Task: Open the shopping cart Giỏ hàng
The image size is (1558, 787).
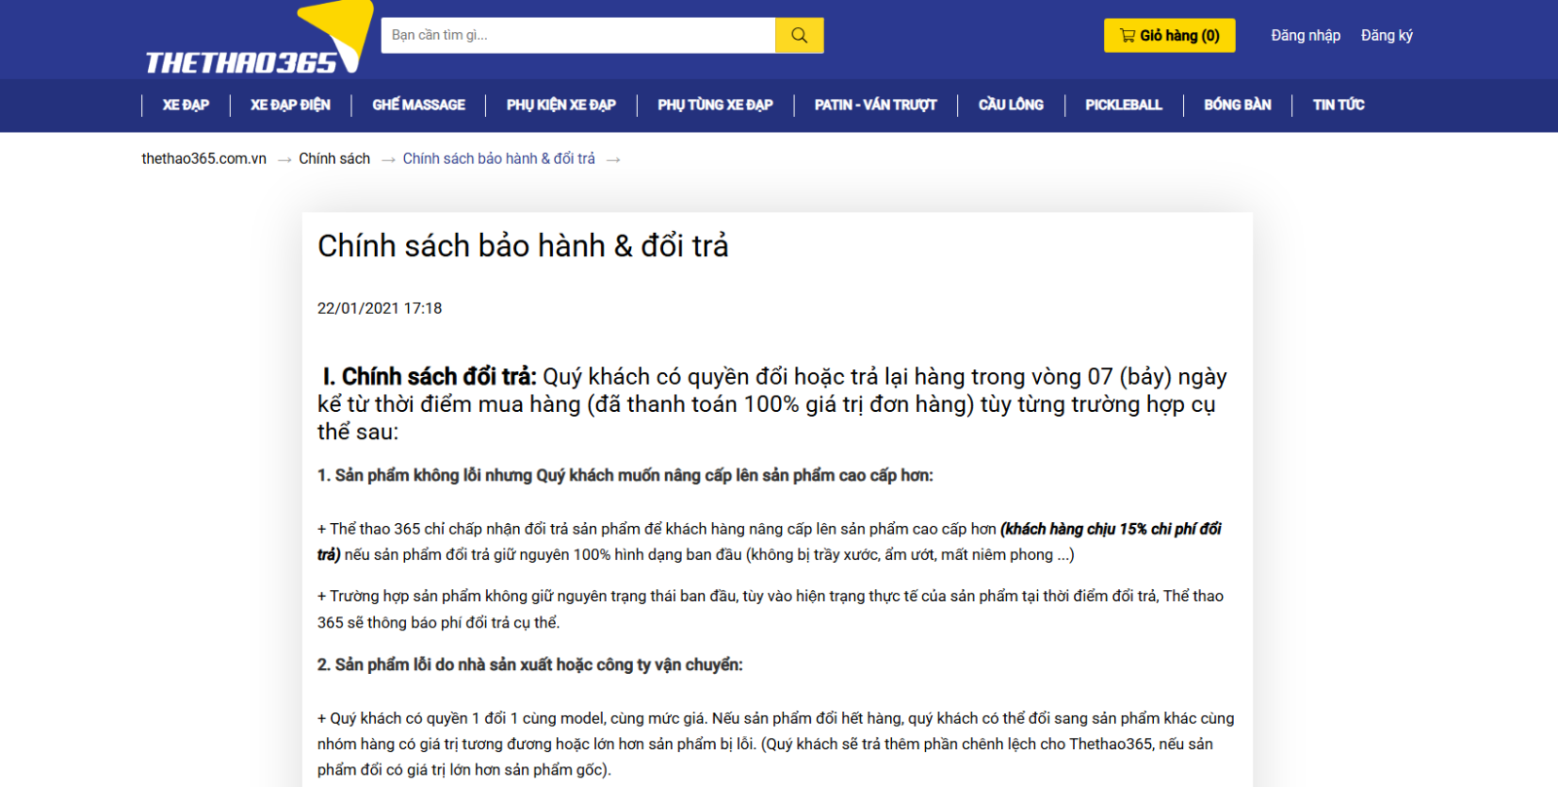Action: [1168, 36]
